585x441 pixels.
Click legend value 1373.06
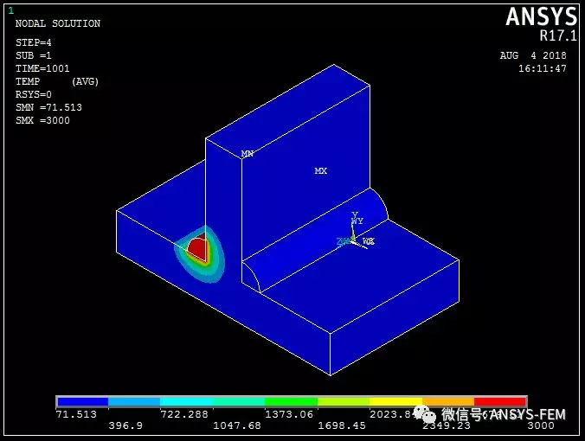click(x=289, y=414)
